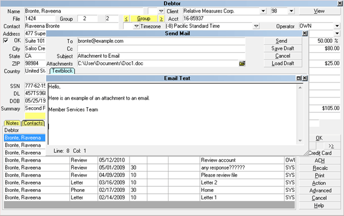
Task: Click the 'Letter 2' description cell
Action: [x=242, y=183]
